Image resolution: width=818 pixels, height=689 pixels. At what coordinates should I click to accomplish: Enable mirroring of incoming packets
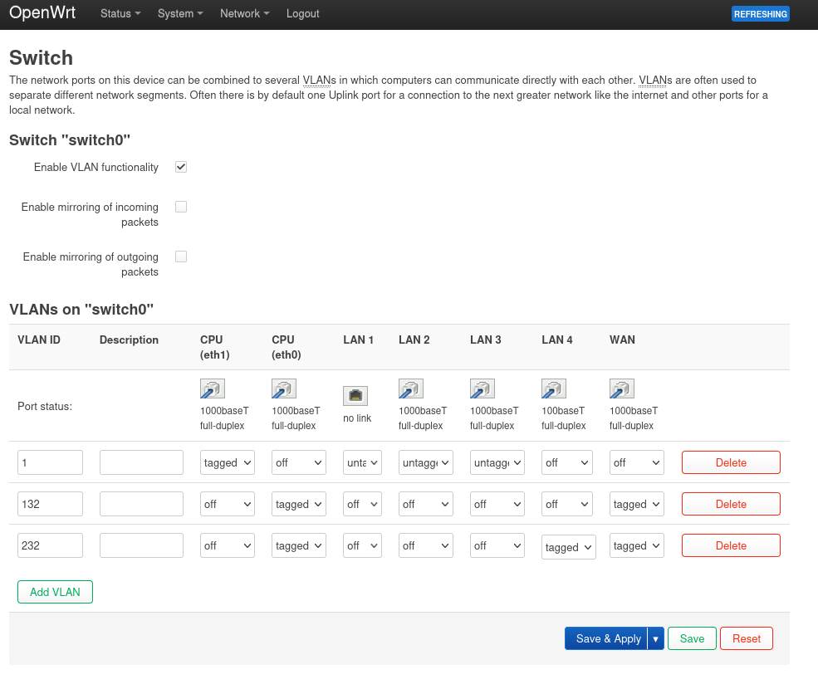tap(181, 207)
